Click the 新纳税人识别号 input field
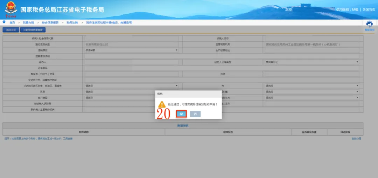The image size is (378, 178). (120, 103)
